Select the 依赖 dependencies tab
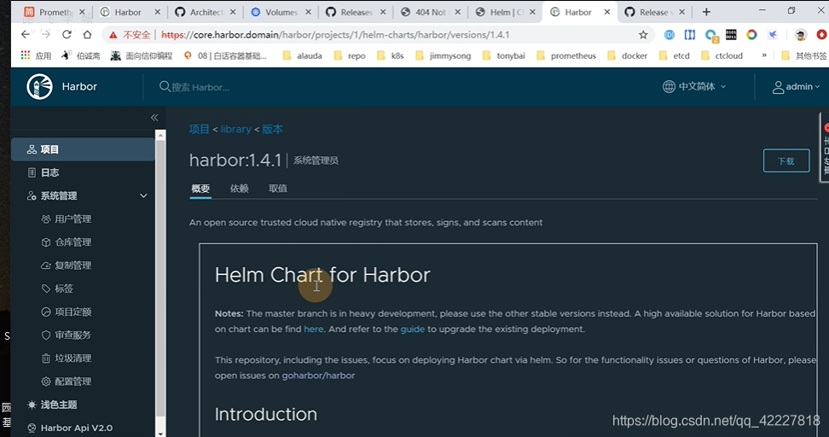Screen dimensions: 829x437 pos(239,189)
